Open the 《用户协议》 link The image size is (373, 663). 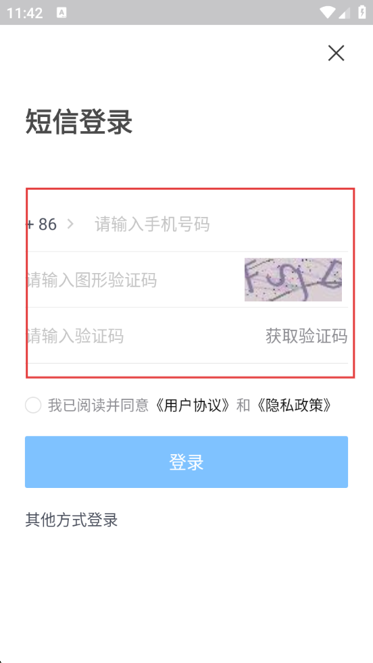pyautogui.click(x=193, y=406)
